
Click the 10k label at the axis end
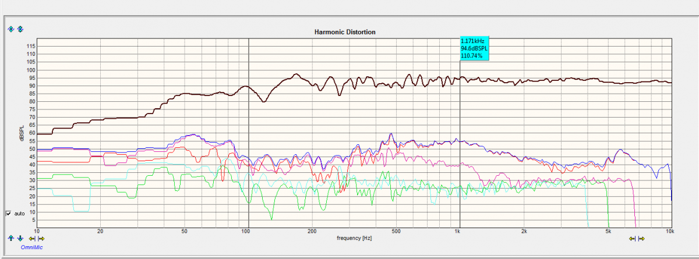[670, 231]
